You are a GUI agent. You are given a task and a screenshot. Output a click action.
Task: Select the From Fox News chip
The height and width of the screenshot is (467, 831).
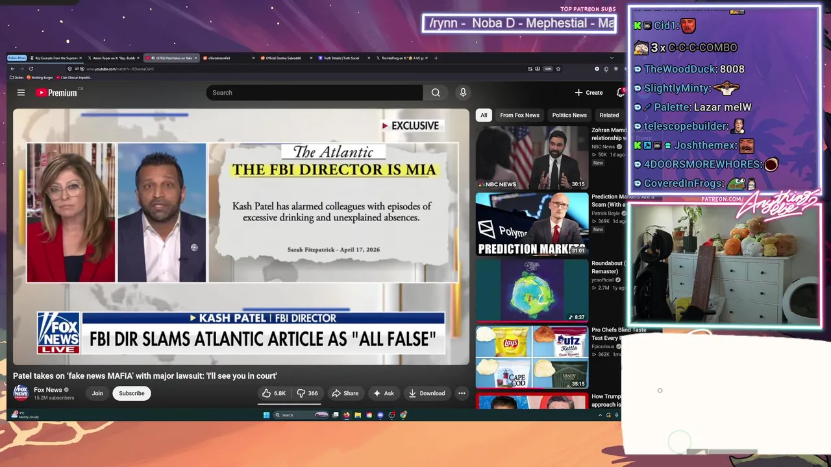click(519, 115)
